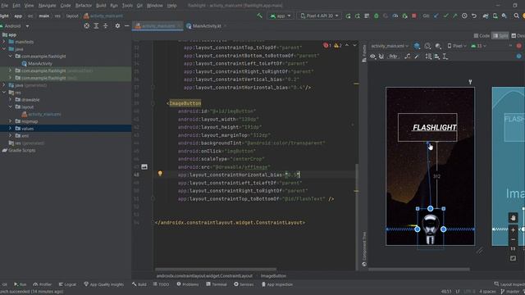The image size is (525, 295).
Task: Switch to Split view mode
Action: pyautogui.click(x=500, y=36)
